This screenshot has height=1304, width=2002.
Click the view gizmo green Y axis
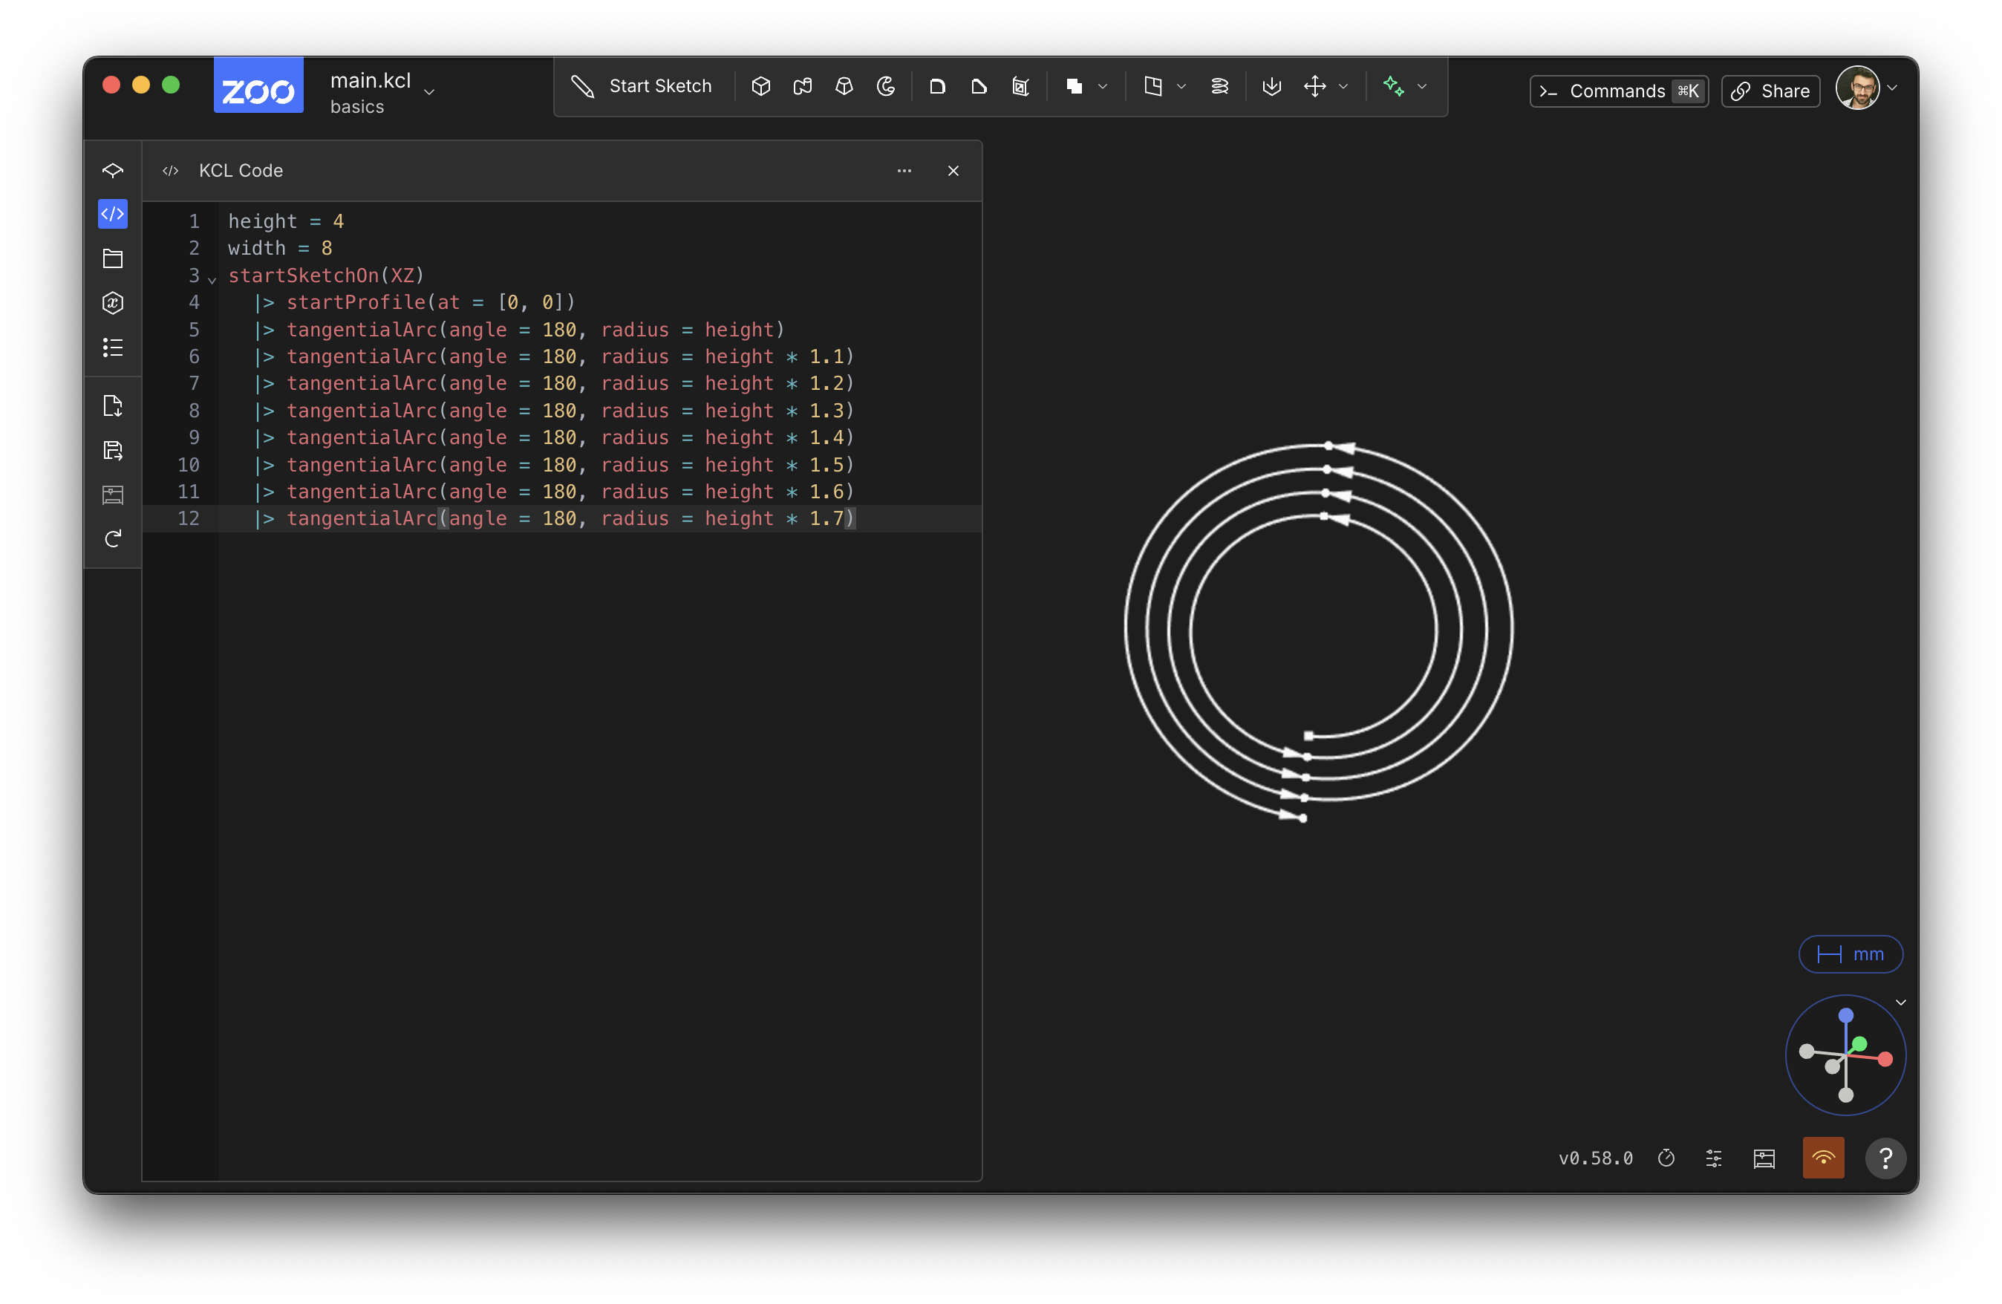pyautogui.click(x=1860, y=1043)
